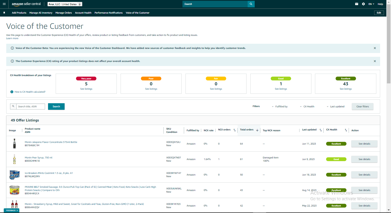Close the Feedback tab with its X
Image resolution: width=391 pixels, height=213 pixels.
click(x=17, y=211)
